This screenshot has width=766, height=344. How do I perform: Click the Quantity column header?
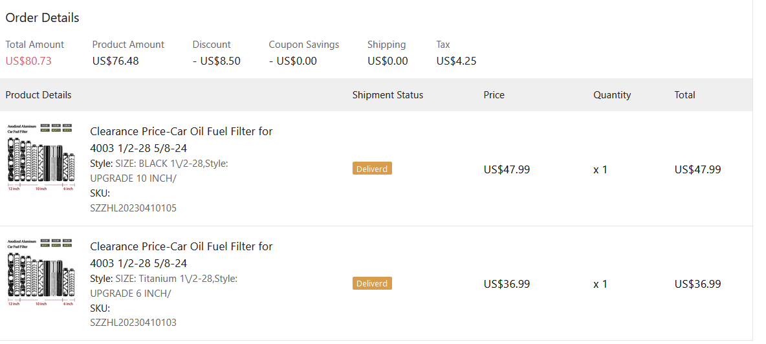tap(612, 95)
